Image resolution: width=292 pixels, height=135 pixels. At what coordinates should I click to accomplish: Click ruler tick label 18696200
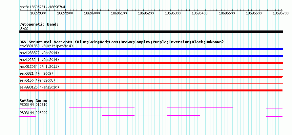[x=146, y=13]
